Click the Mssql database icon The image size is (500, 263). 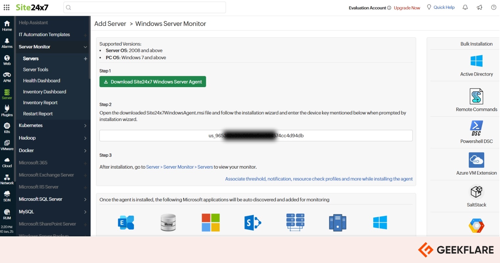point(168,223)
